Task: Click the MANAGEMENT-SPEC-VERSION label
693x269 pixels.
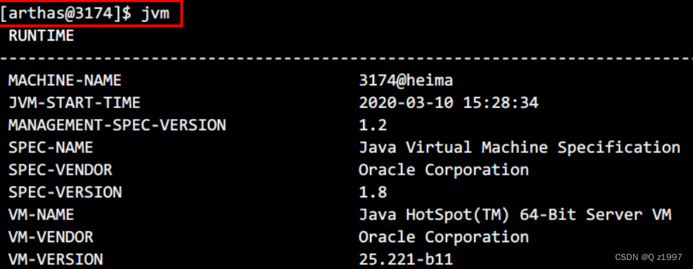Action: pyautogui.click(x=117, y=125)
